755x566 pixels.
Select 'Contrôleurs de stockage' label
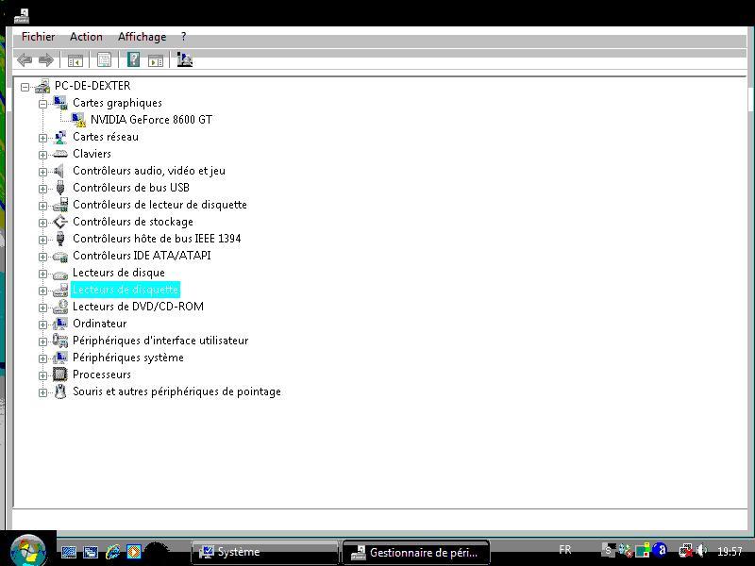point(133,222)
